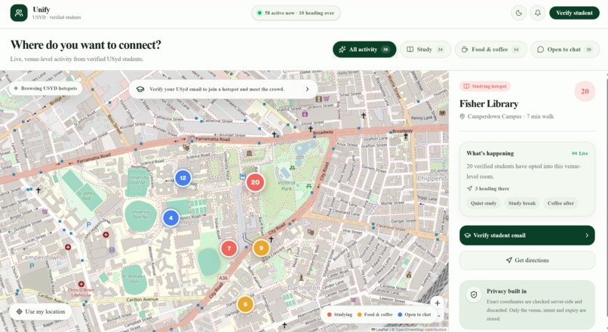This screenshot has width=608, height=332.
Task: Click the Get directions button
Action: click(x=527, y=260)
